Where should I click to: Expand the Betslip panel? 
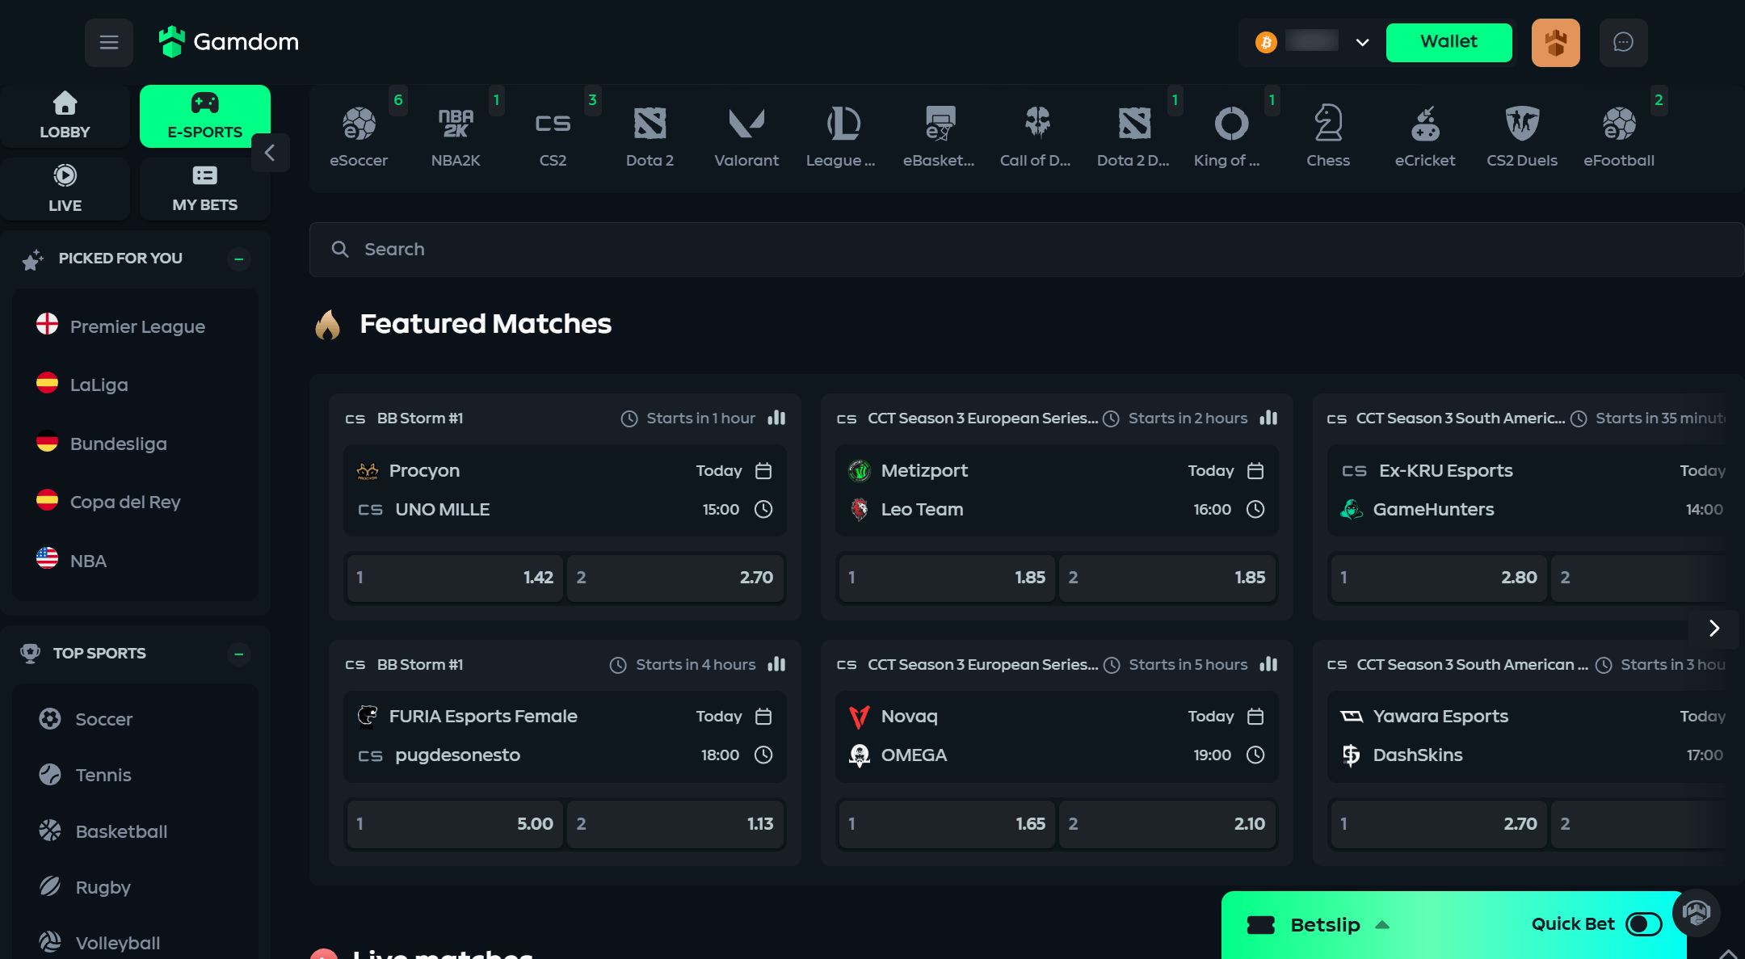pyautogui.click(x=1325, y=925)
